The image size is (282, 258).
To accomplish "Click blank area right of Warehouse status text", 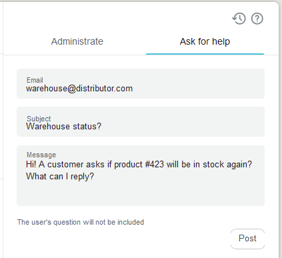I will [182, 127].
